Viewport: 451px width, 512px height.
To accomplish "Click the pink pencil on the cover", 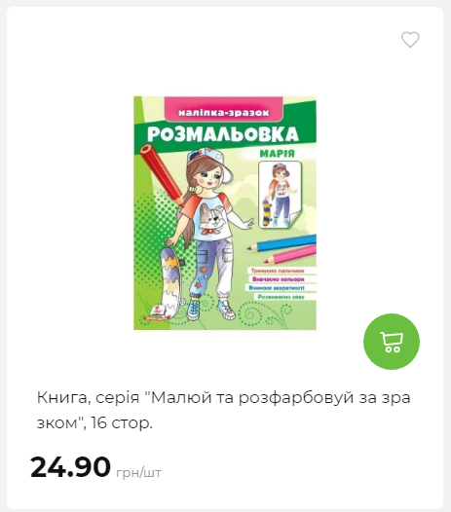I will pyautogui.click(x=290, y=255).
